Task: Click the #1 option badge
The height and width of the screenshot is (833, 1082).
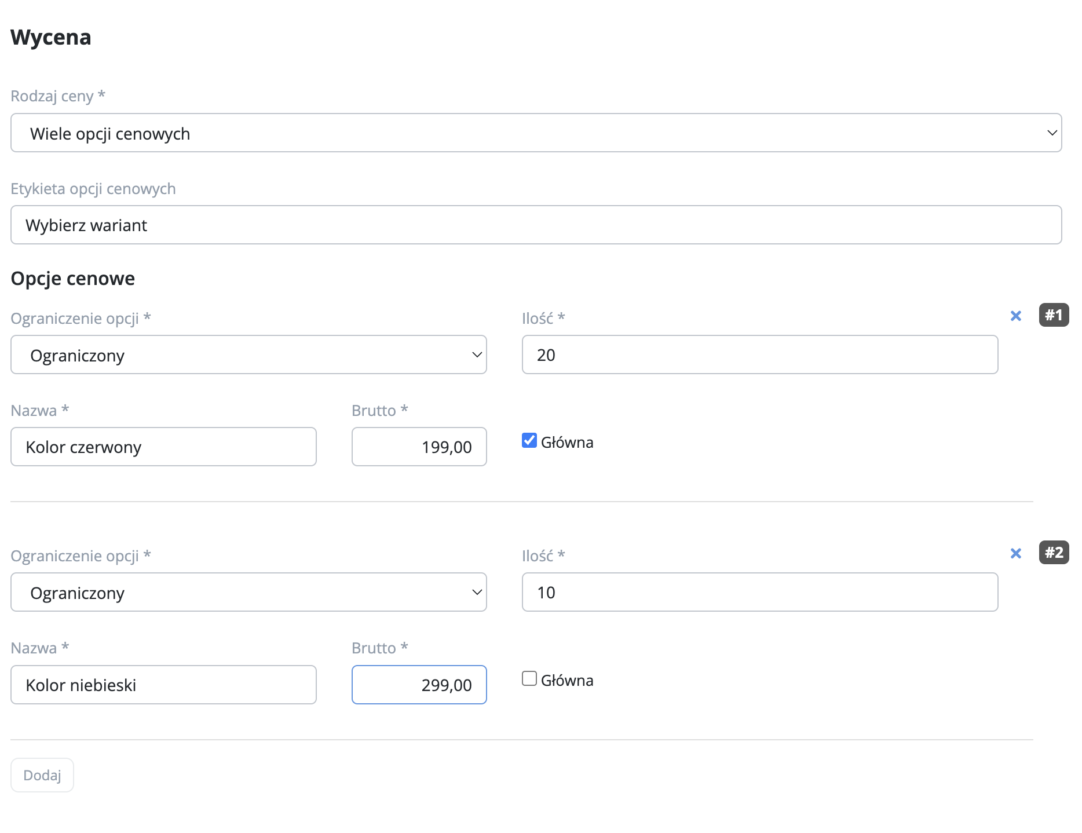Action: pyautogui.click(x=1054, y=315)
